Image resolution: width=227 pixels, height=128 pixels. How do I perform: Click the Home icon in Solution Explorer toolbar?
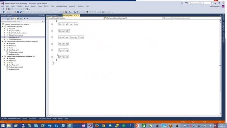tap(8, 19)
